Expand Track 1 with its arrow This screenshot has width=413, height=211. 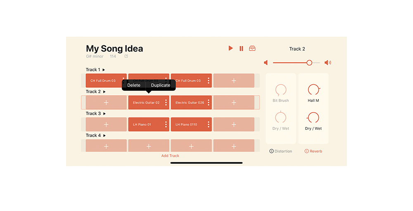pos(104,70)
